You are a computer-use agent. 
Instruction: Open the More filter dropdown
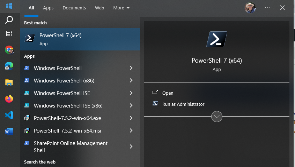[x=121, y=8]
